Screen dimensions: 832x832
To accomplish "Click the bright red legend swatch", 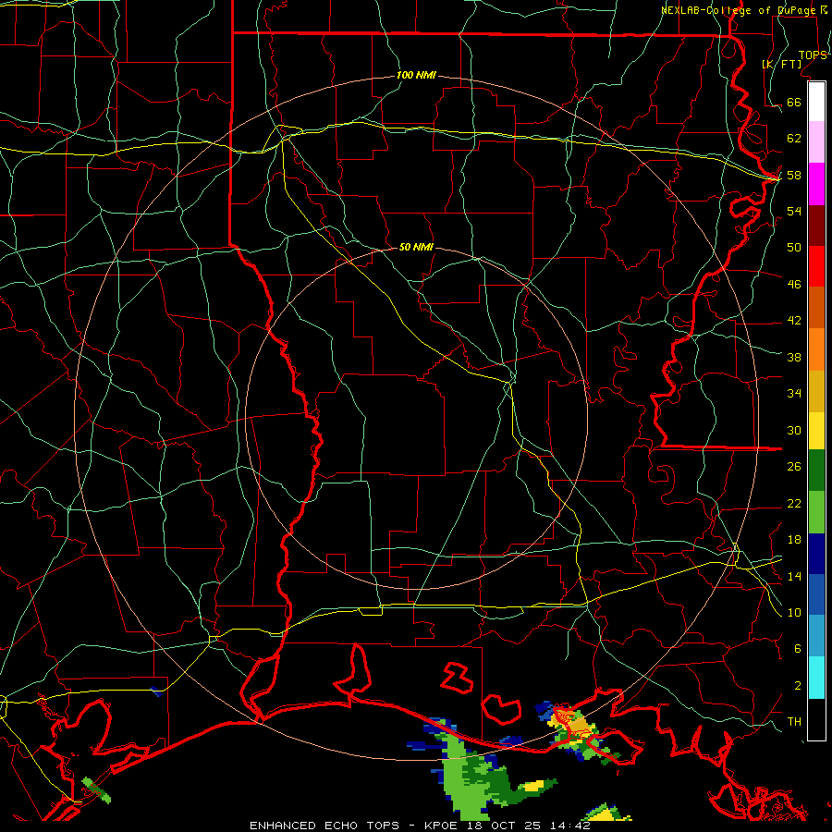I will tap(816, 266).
